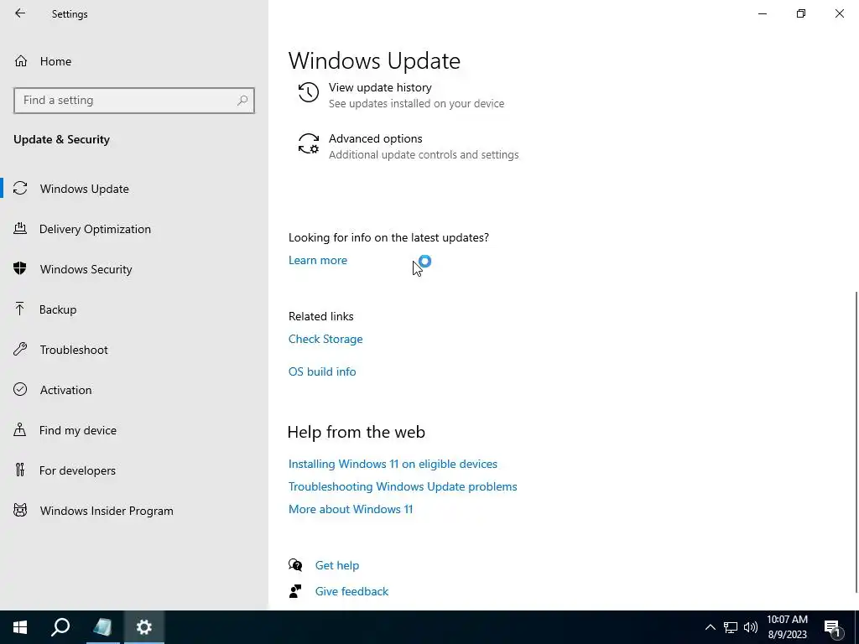Image resolution: width=859 pixels, height=644 pixels.
Task: Click the Settings gear in taskbar
Action: coord(143,627)
